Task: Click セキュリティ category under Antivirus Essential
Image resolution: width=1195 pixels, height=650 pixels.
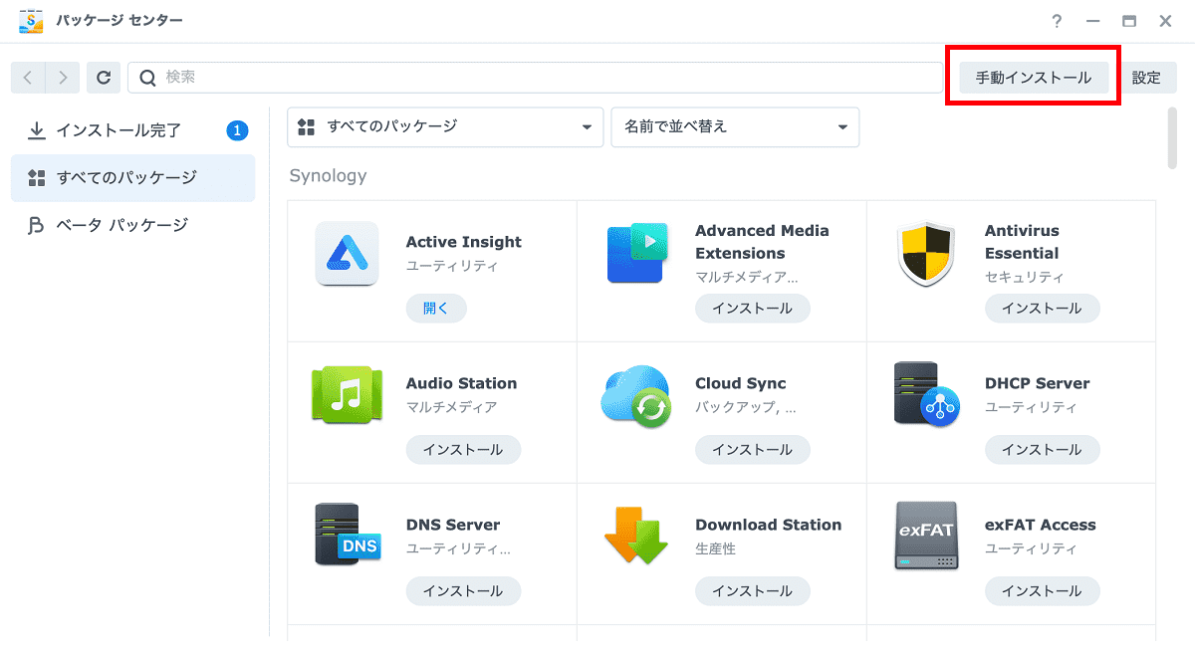Action: click(x=1024, y=277)
